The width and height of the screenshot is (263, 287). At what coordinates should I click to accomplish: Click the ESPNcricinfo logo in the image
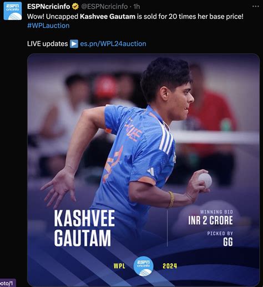click(x=143, y=266)
